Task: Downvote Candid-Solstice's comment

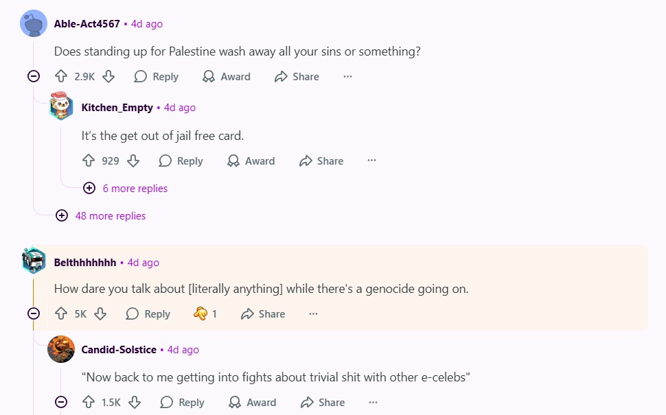Action: pos(135,403)
